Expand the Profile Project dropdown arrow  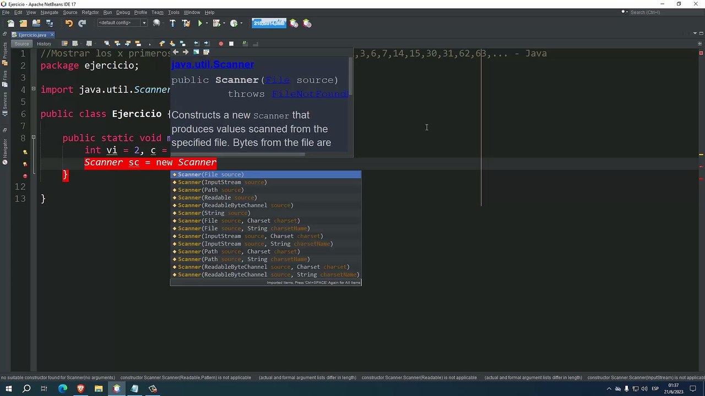coord(241,23)
